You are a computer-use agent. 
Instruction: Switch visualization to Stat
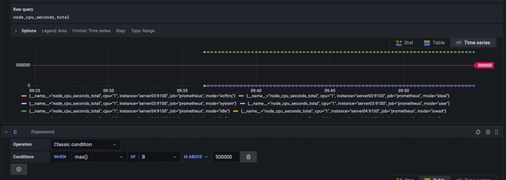[x=404, y=43]
